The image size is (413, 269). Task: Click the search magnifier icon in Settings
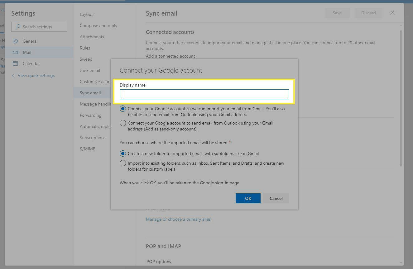pos(18,27)
